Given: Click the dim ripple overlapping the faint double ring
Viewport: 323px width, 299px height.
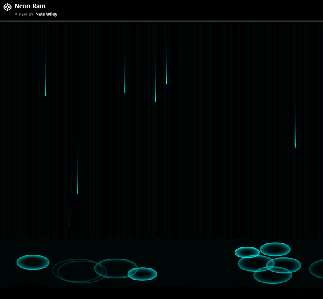Looking at the screenshot, I should coord(116,268).
